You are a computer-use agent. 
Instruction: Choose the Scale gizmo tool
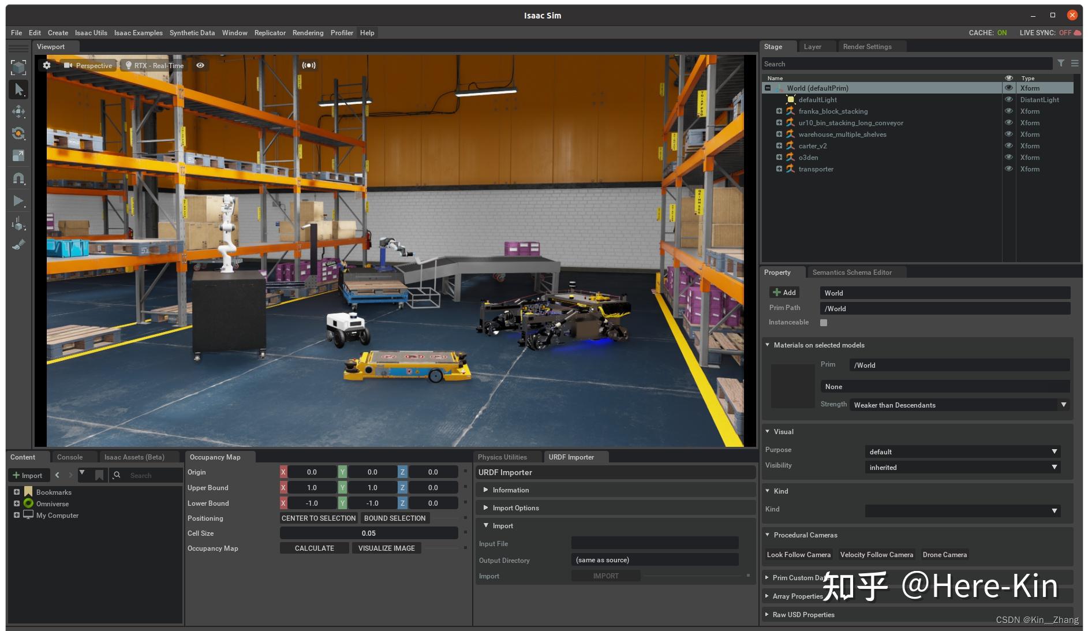coord(18,155)
